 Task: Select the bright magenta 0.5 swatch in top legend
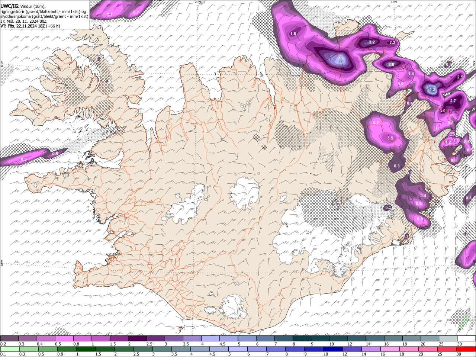pyautogui.click(x=64, y=339)
